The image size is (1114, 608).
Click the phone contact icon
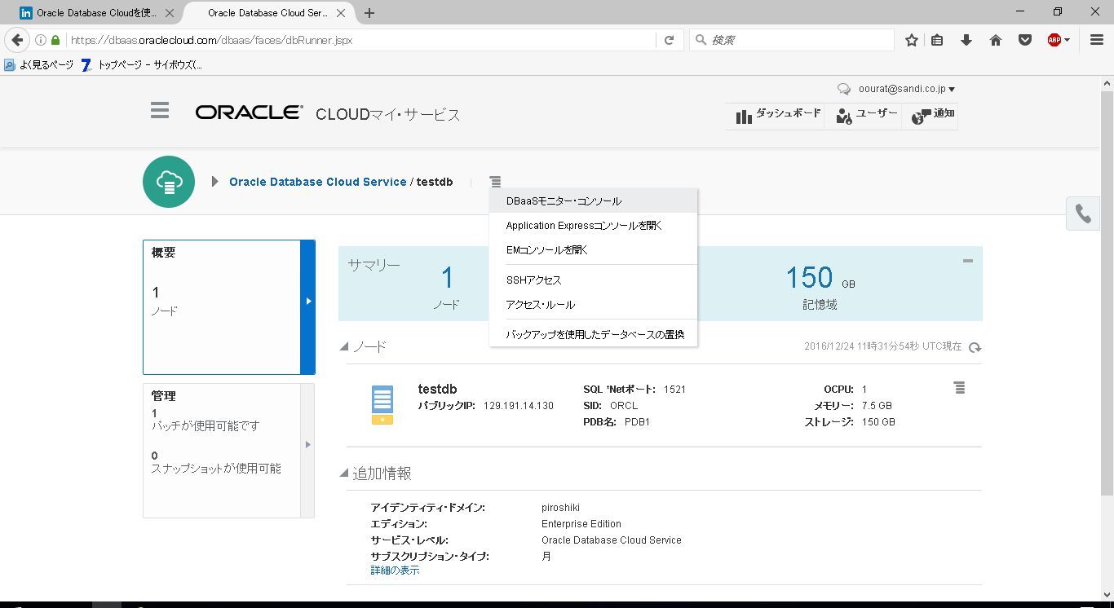point(1083,214)
